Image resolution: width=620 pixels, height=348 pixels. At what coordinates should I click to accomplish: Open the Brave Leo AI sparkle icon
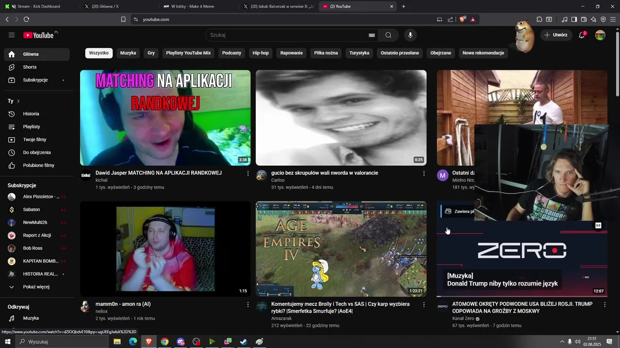(x=593, y=19)
